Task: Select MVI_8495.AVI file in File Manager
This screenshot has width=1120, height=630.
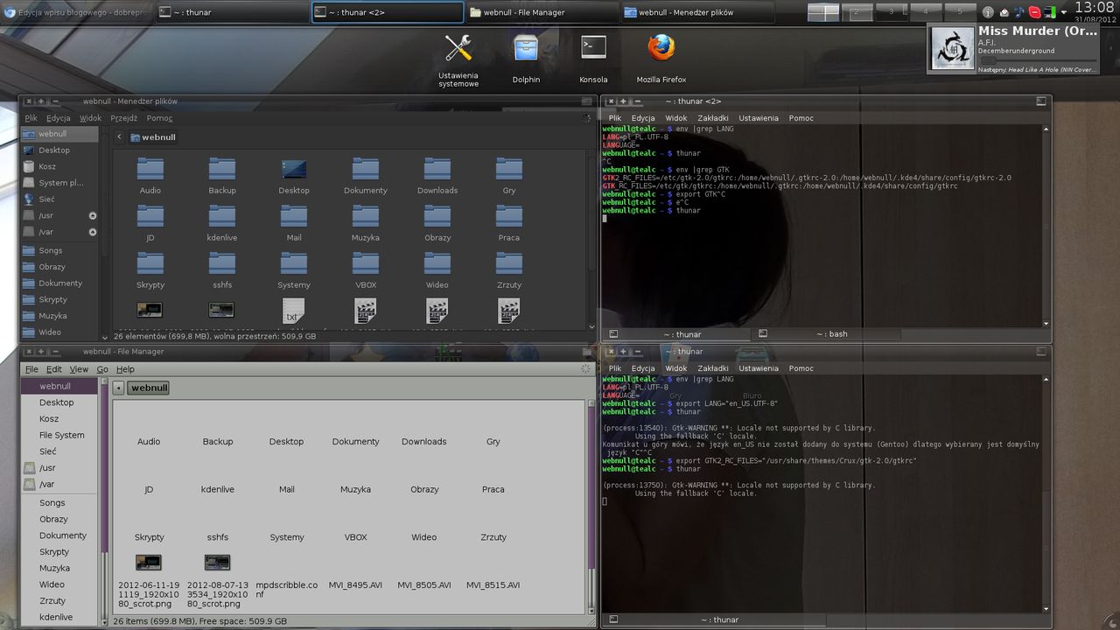Action: pos(355,585)
